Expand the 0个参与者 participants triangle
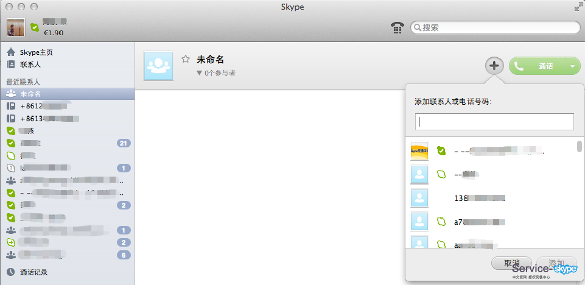The height and width of the screenshot is (285, 585). (x=199, y=73)
